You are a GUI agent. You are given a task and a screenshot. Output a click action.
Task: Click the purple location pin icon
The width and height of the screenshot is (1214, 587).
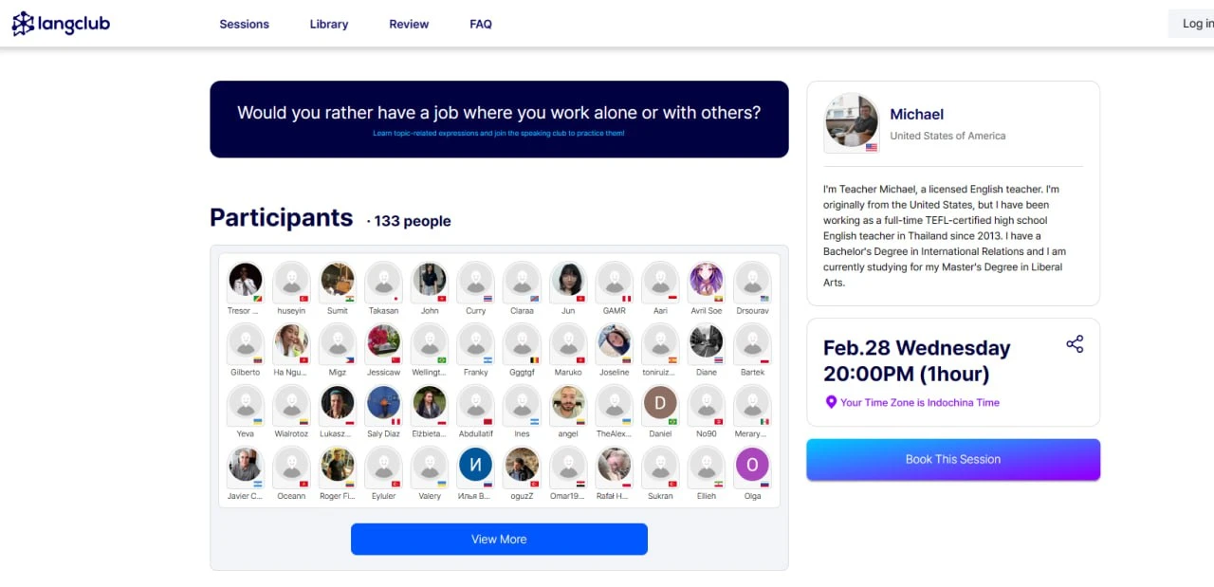pos(831,402)
